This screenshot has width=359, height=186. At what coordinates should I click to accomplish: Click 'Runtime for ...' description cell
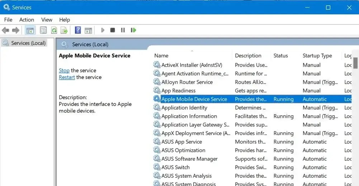click(x=251, y=73)
